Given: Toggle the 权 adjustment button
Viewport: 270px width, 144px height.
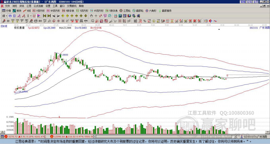Looking at the screenshot, I should point(34,16).
